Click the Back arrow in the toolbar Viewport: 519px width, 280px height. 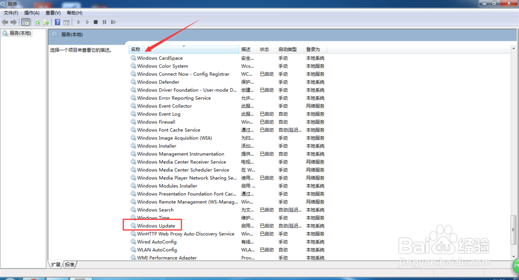[x=5, y=22]
